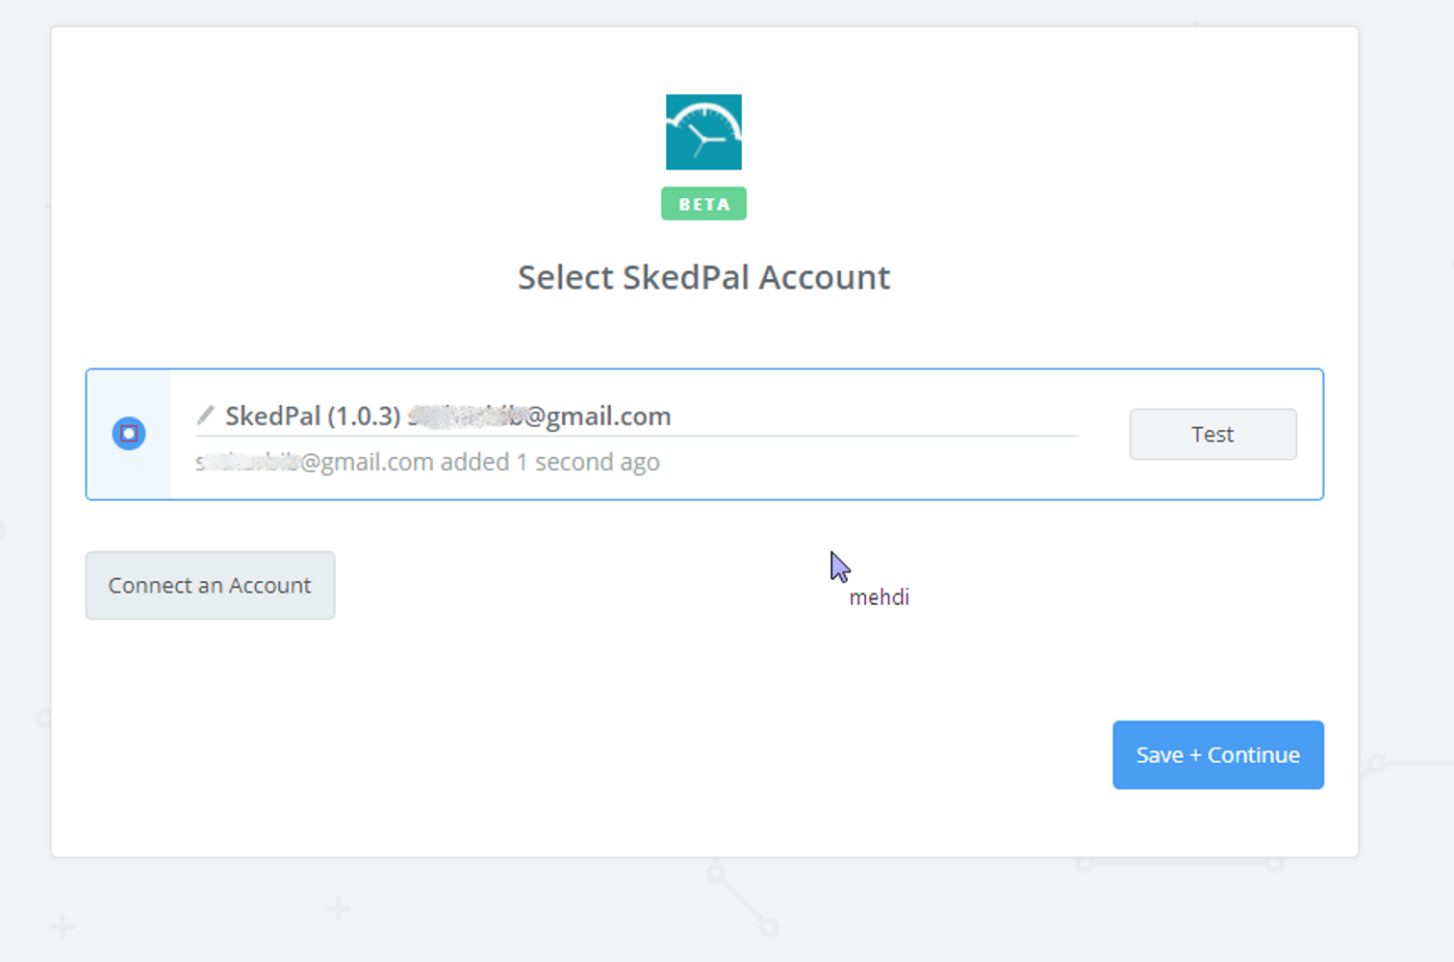Select the SkedPal account radio button
1454x962 pixels.
(129, 434)
